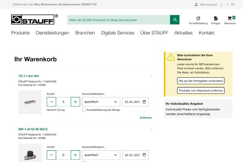Click text STAUFF Material-Nr. 1130004085

coord(37,82)
